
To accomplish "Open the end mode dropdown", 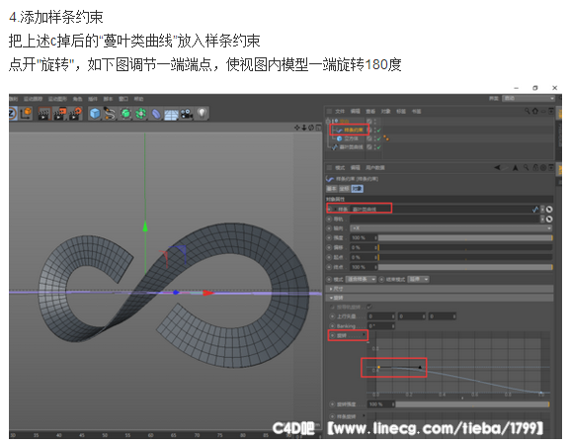I will (x=419, y=279).
